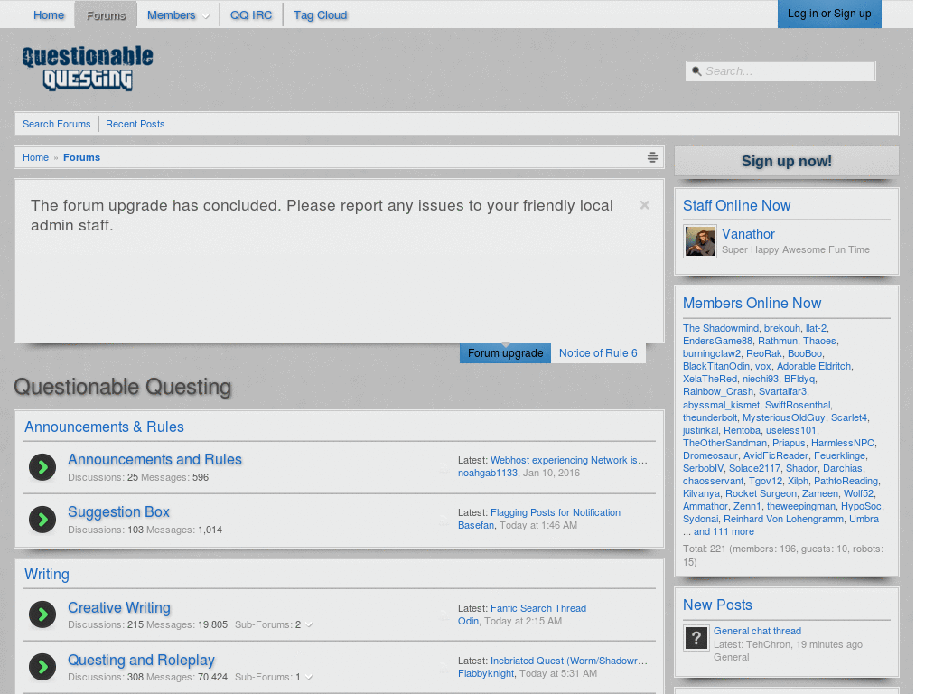Open Rainbow_Crash's member profile
Image resolution: width=925 pixels, height=694 pixels.
point(718,392)
